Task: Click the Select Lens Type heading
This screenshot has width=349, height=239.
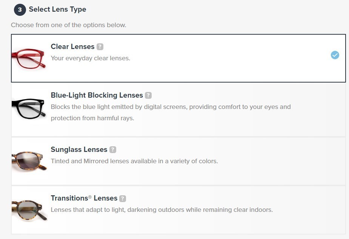Action: click(57, 9)
